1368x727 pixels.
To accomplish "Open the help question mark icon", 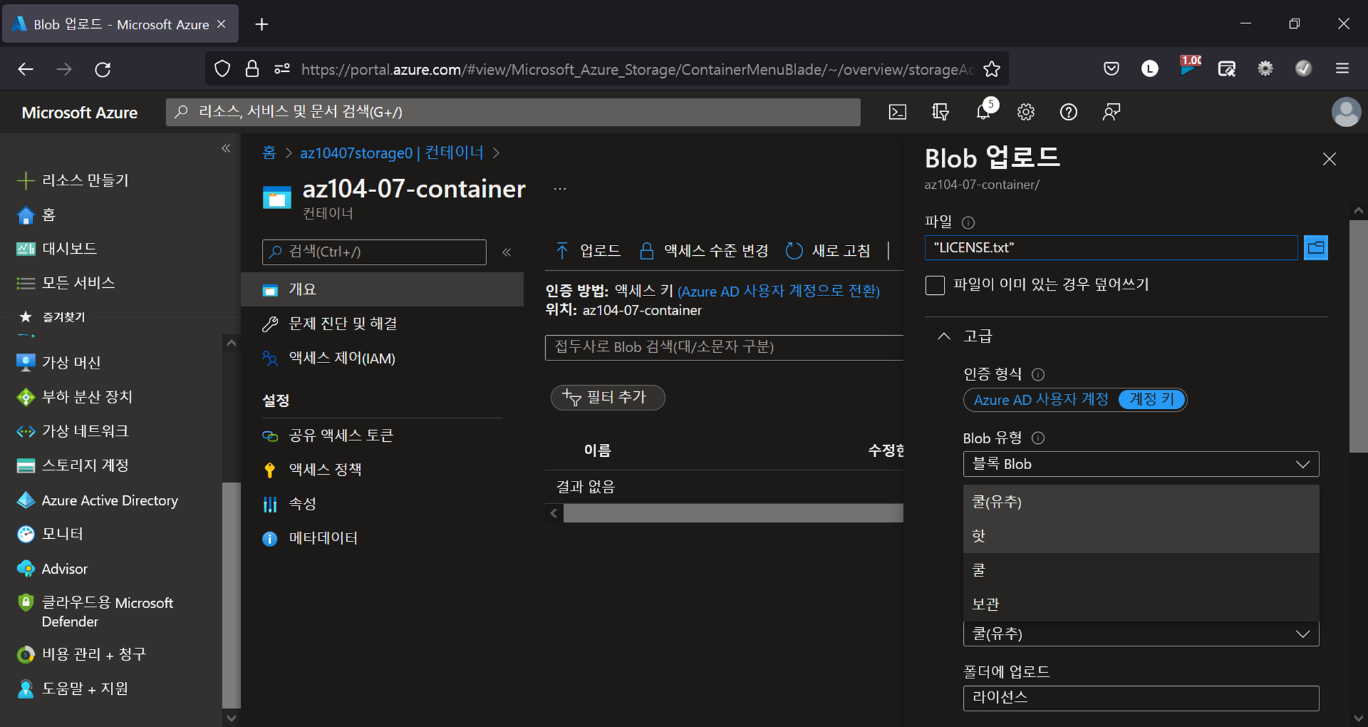I will [1068, 112].
